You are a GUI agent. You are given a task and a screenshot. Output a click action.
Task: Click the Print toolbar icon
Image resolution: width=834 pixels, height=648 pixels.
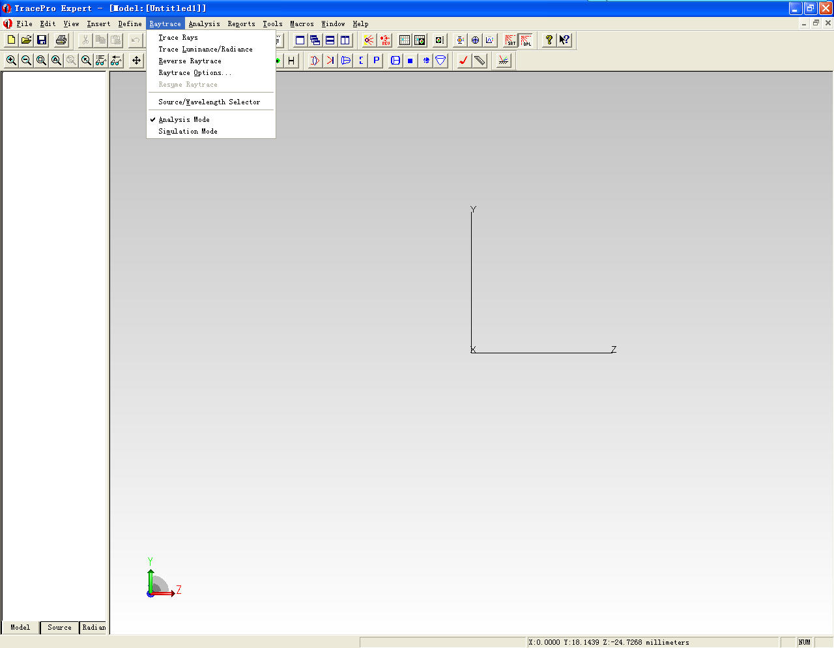click(x=61, y=40)
